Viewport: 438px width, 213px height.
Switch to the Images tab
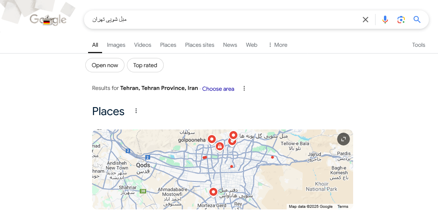tap(116, 45)
